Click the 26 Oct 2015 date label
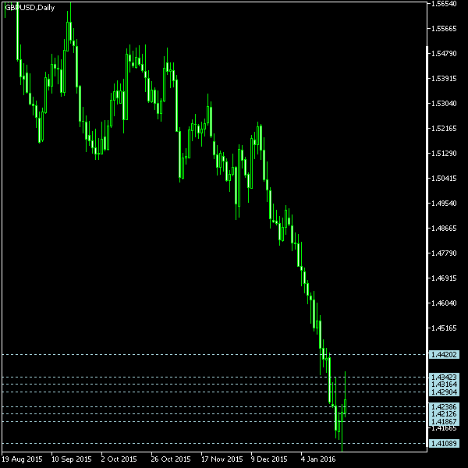The width and height of the screenshot is (468, 468). (x=171, y=459)
